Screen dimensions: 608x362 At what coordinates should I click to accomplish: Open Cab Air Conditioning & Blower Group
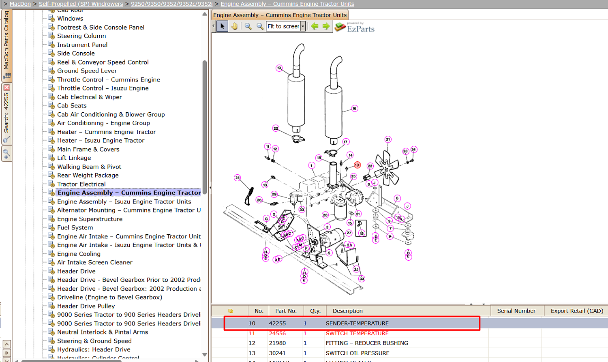(x=111, y=114)
